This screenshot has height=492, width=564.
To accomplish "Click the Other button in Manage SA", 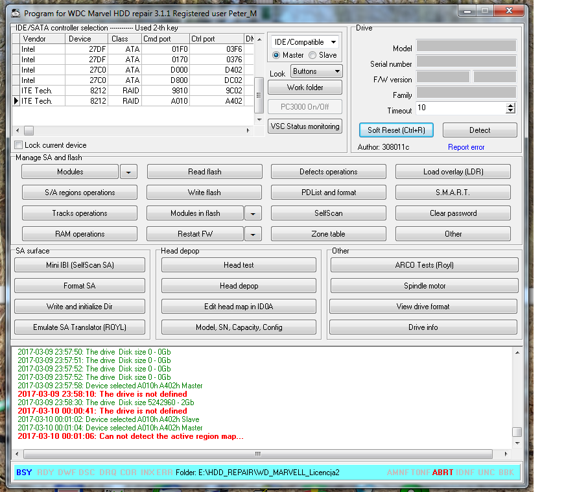I will pos(453,234).
